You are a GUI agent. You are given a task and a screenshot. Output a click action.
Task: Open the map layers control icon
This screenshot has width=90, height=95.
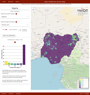(33, 9)
